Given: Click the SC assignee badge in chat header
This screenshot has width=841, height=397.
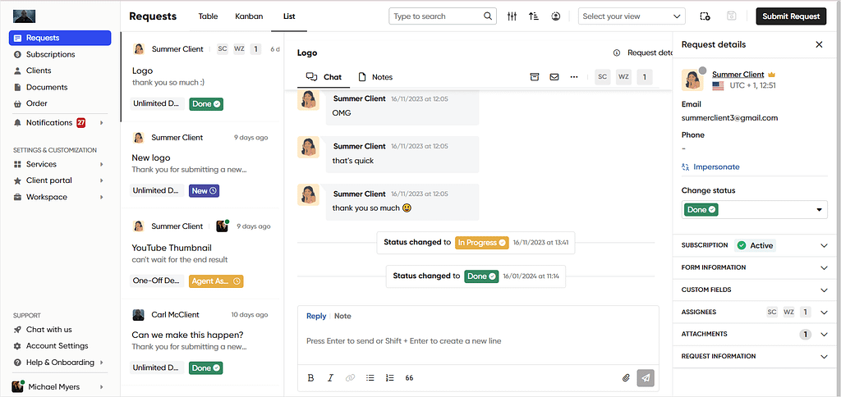Looking at the screenshot, I should tap(602, 76).
